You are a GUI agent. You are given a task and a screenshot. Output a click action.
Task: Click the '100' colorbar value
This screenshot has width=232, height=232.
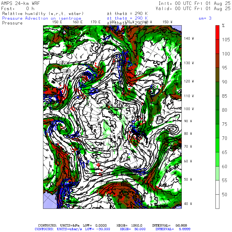226,54
